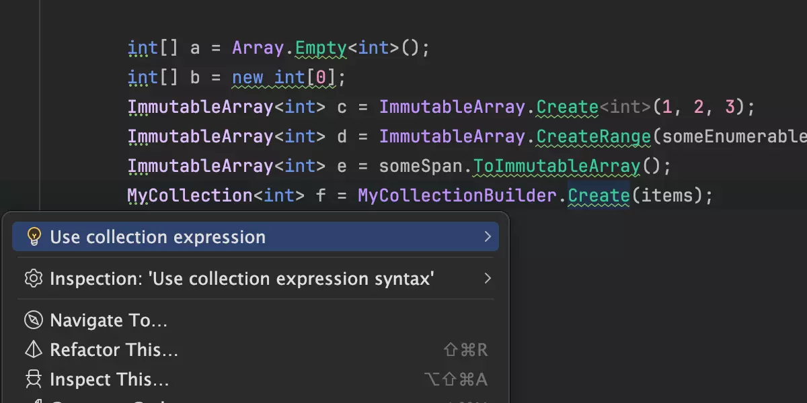
Task: Click the gear icon beside Inspection entry
Action: click(x=33, y=279)
